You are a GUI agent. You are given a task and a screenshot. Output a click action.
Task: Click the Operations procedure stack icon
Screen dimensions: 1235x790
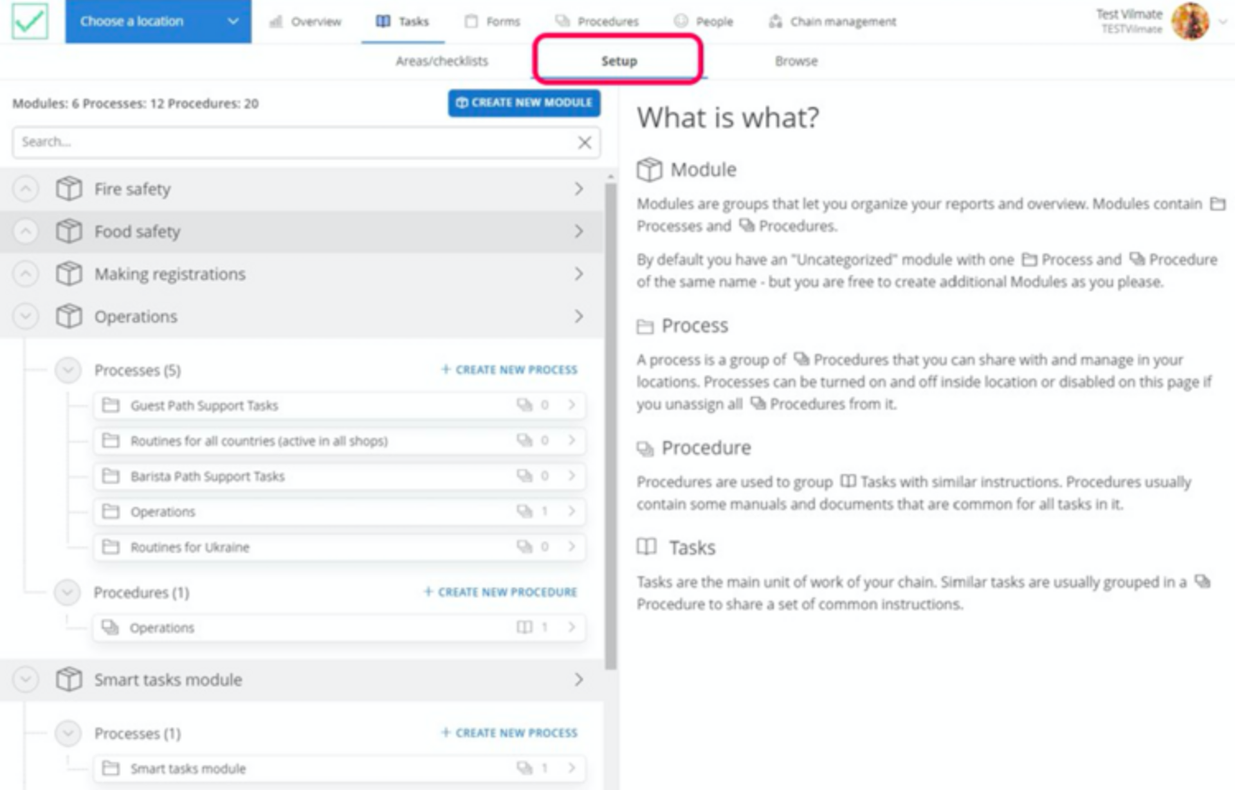click(x=110, y=627)
